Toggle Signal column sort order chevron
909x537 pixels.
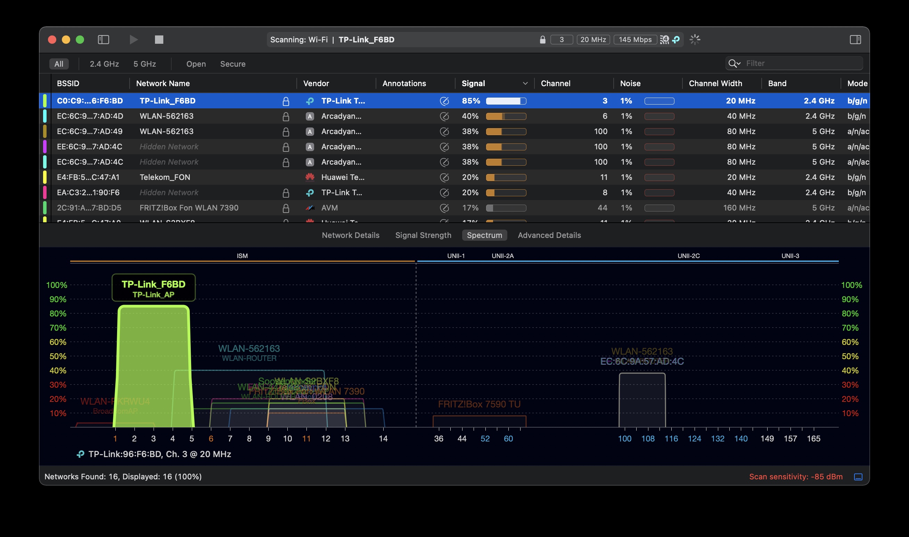[525, 84]
